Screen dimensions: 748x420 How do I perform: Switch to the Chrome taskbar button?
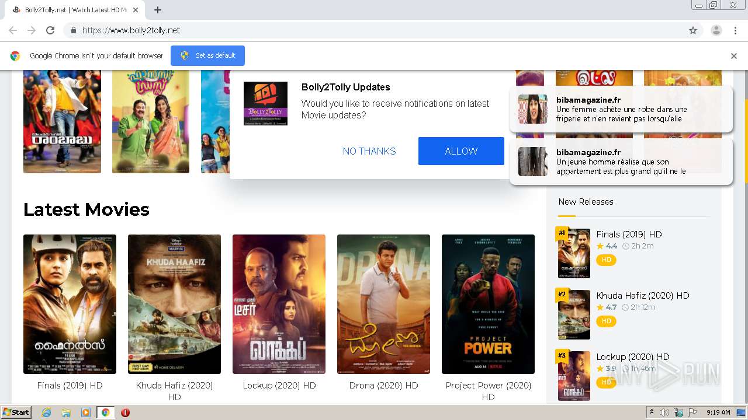coord(105,412)
